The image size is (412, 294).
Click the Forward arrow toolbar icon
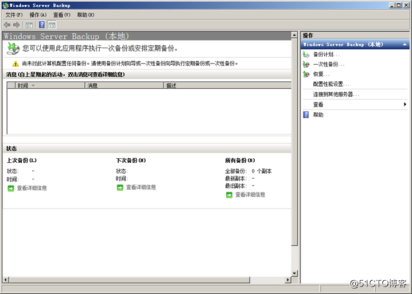17,25
